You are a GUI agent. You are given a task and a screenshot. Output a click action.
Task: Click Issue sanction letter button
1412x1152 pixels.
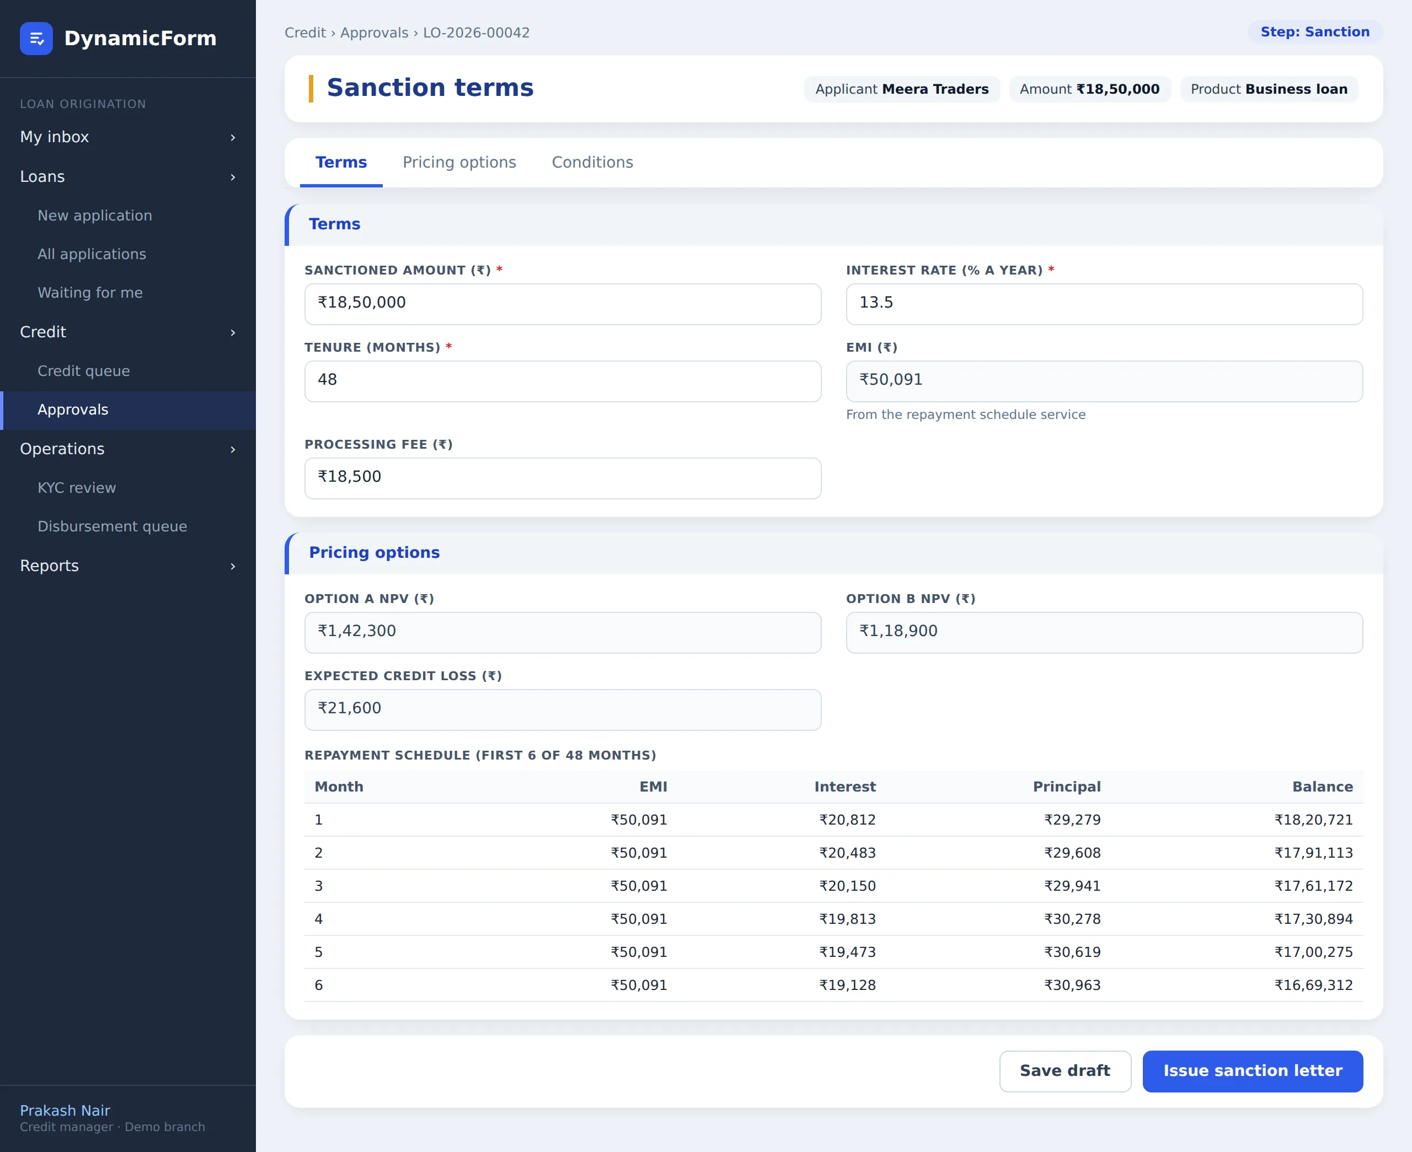[x=1252, y=1071]
